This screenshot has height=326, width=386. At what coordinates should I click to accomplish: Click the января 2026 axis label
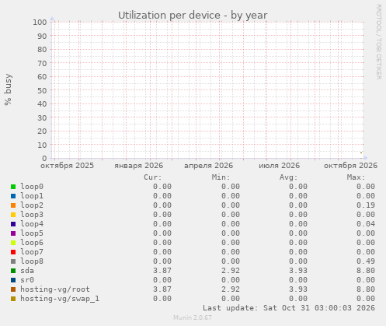(139, 166)
